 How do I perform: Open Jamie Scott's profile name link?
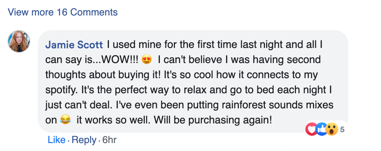[x=74, y=45]
